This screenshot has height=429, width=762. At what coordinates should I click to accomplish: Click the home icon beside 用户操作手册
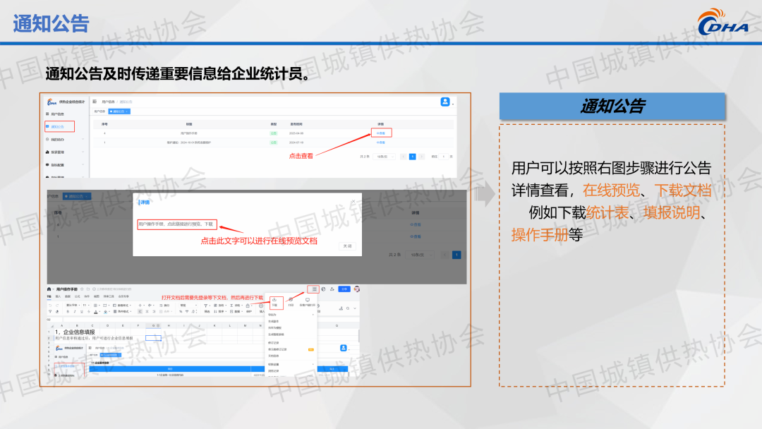point(49,289)
